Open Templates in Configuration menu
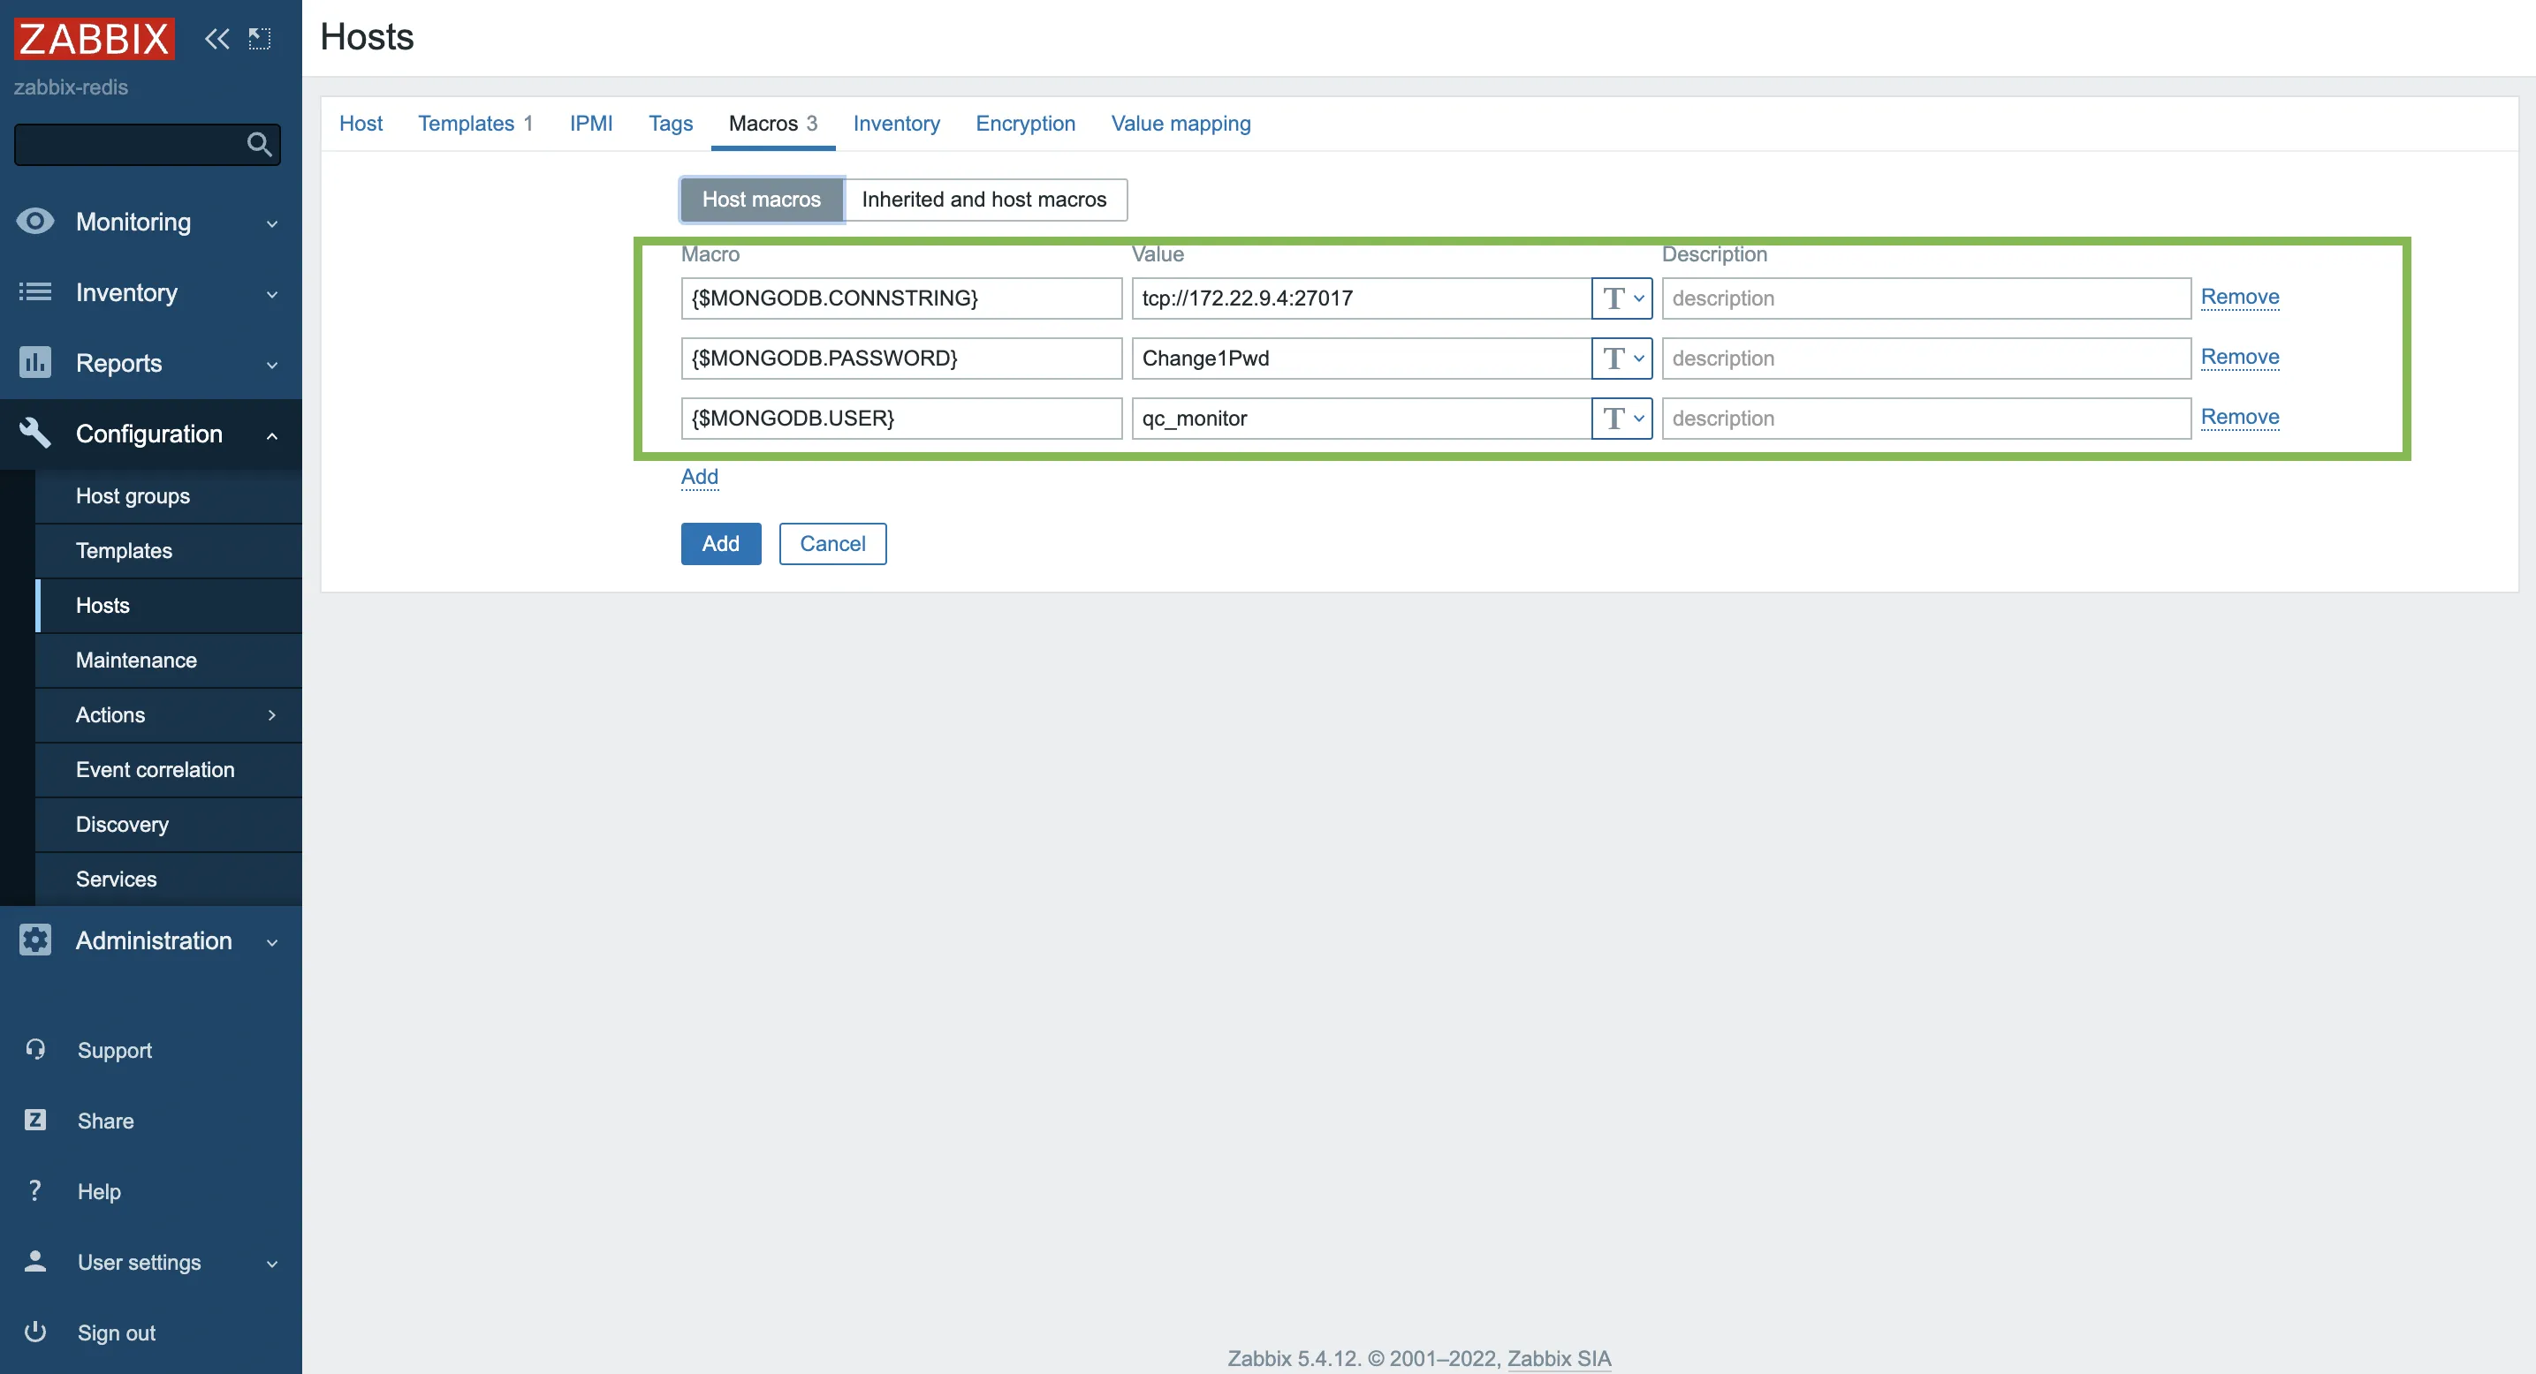The height and width of the screenshot is (1374, 2536). 169,551
